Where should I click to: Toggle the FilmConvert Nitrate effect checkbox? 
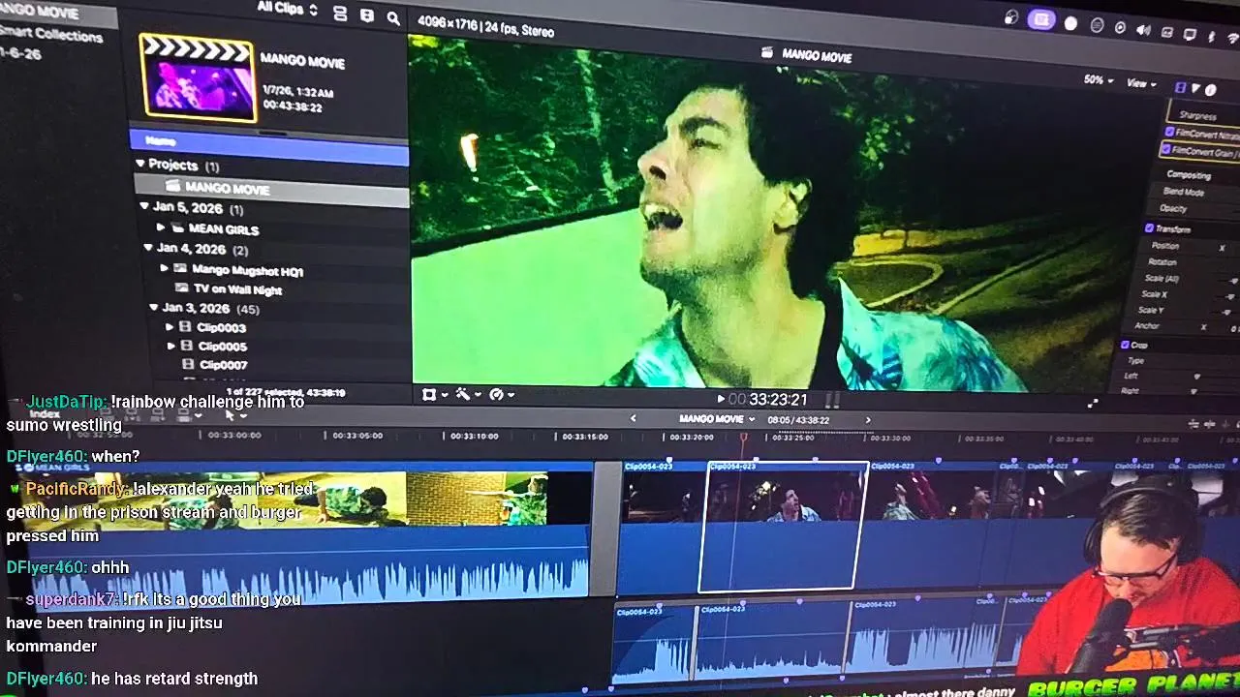click(1169, 132)
